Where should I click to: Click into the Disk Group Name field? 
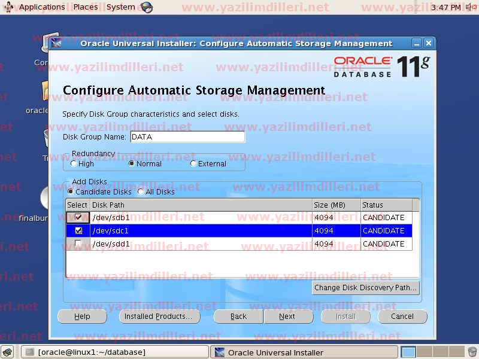pos(187,137)
